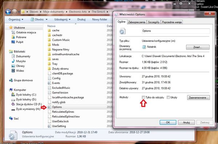Open the Ulubione star icon in sidebar
The image size is (218, 144).
[11, 27]
